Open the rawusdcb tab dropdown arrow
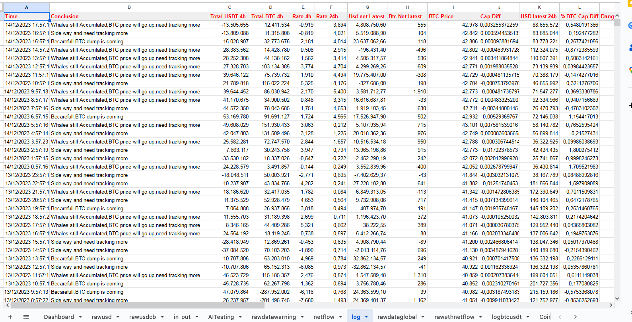This screenshot has width=632, height=322. click(162, 317)
